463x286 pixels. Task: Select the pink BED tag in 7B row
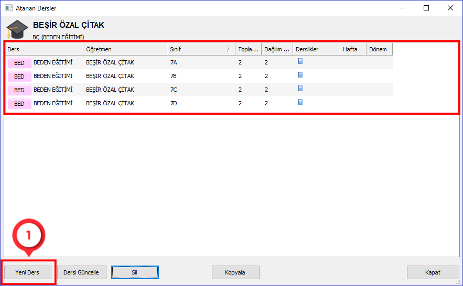[x=19, y=76]
